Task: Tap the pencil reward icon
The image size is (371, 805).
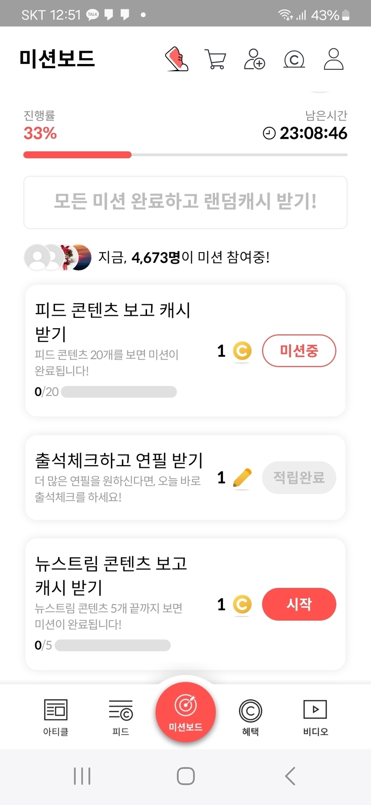Action: pyautogui.click(x=242, y=478)
